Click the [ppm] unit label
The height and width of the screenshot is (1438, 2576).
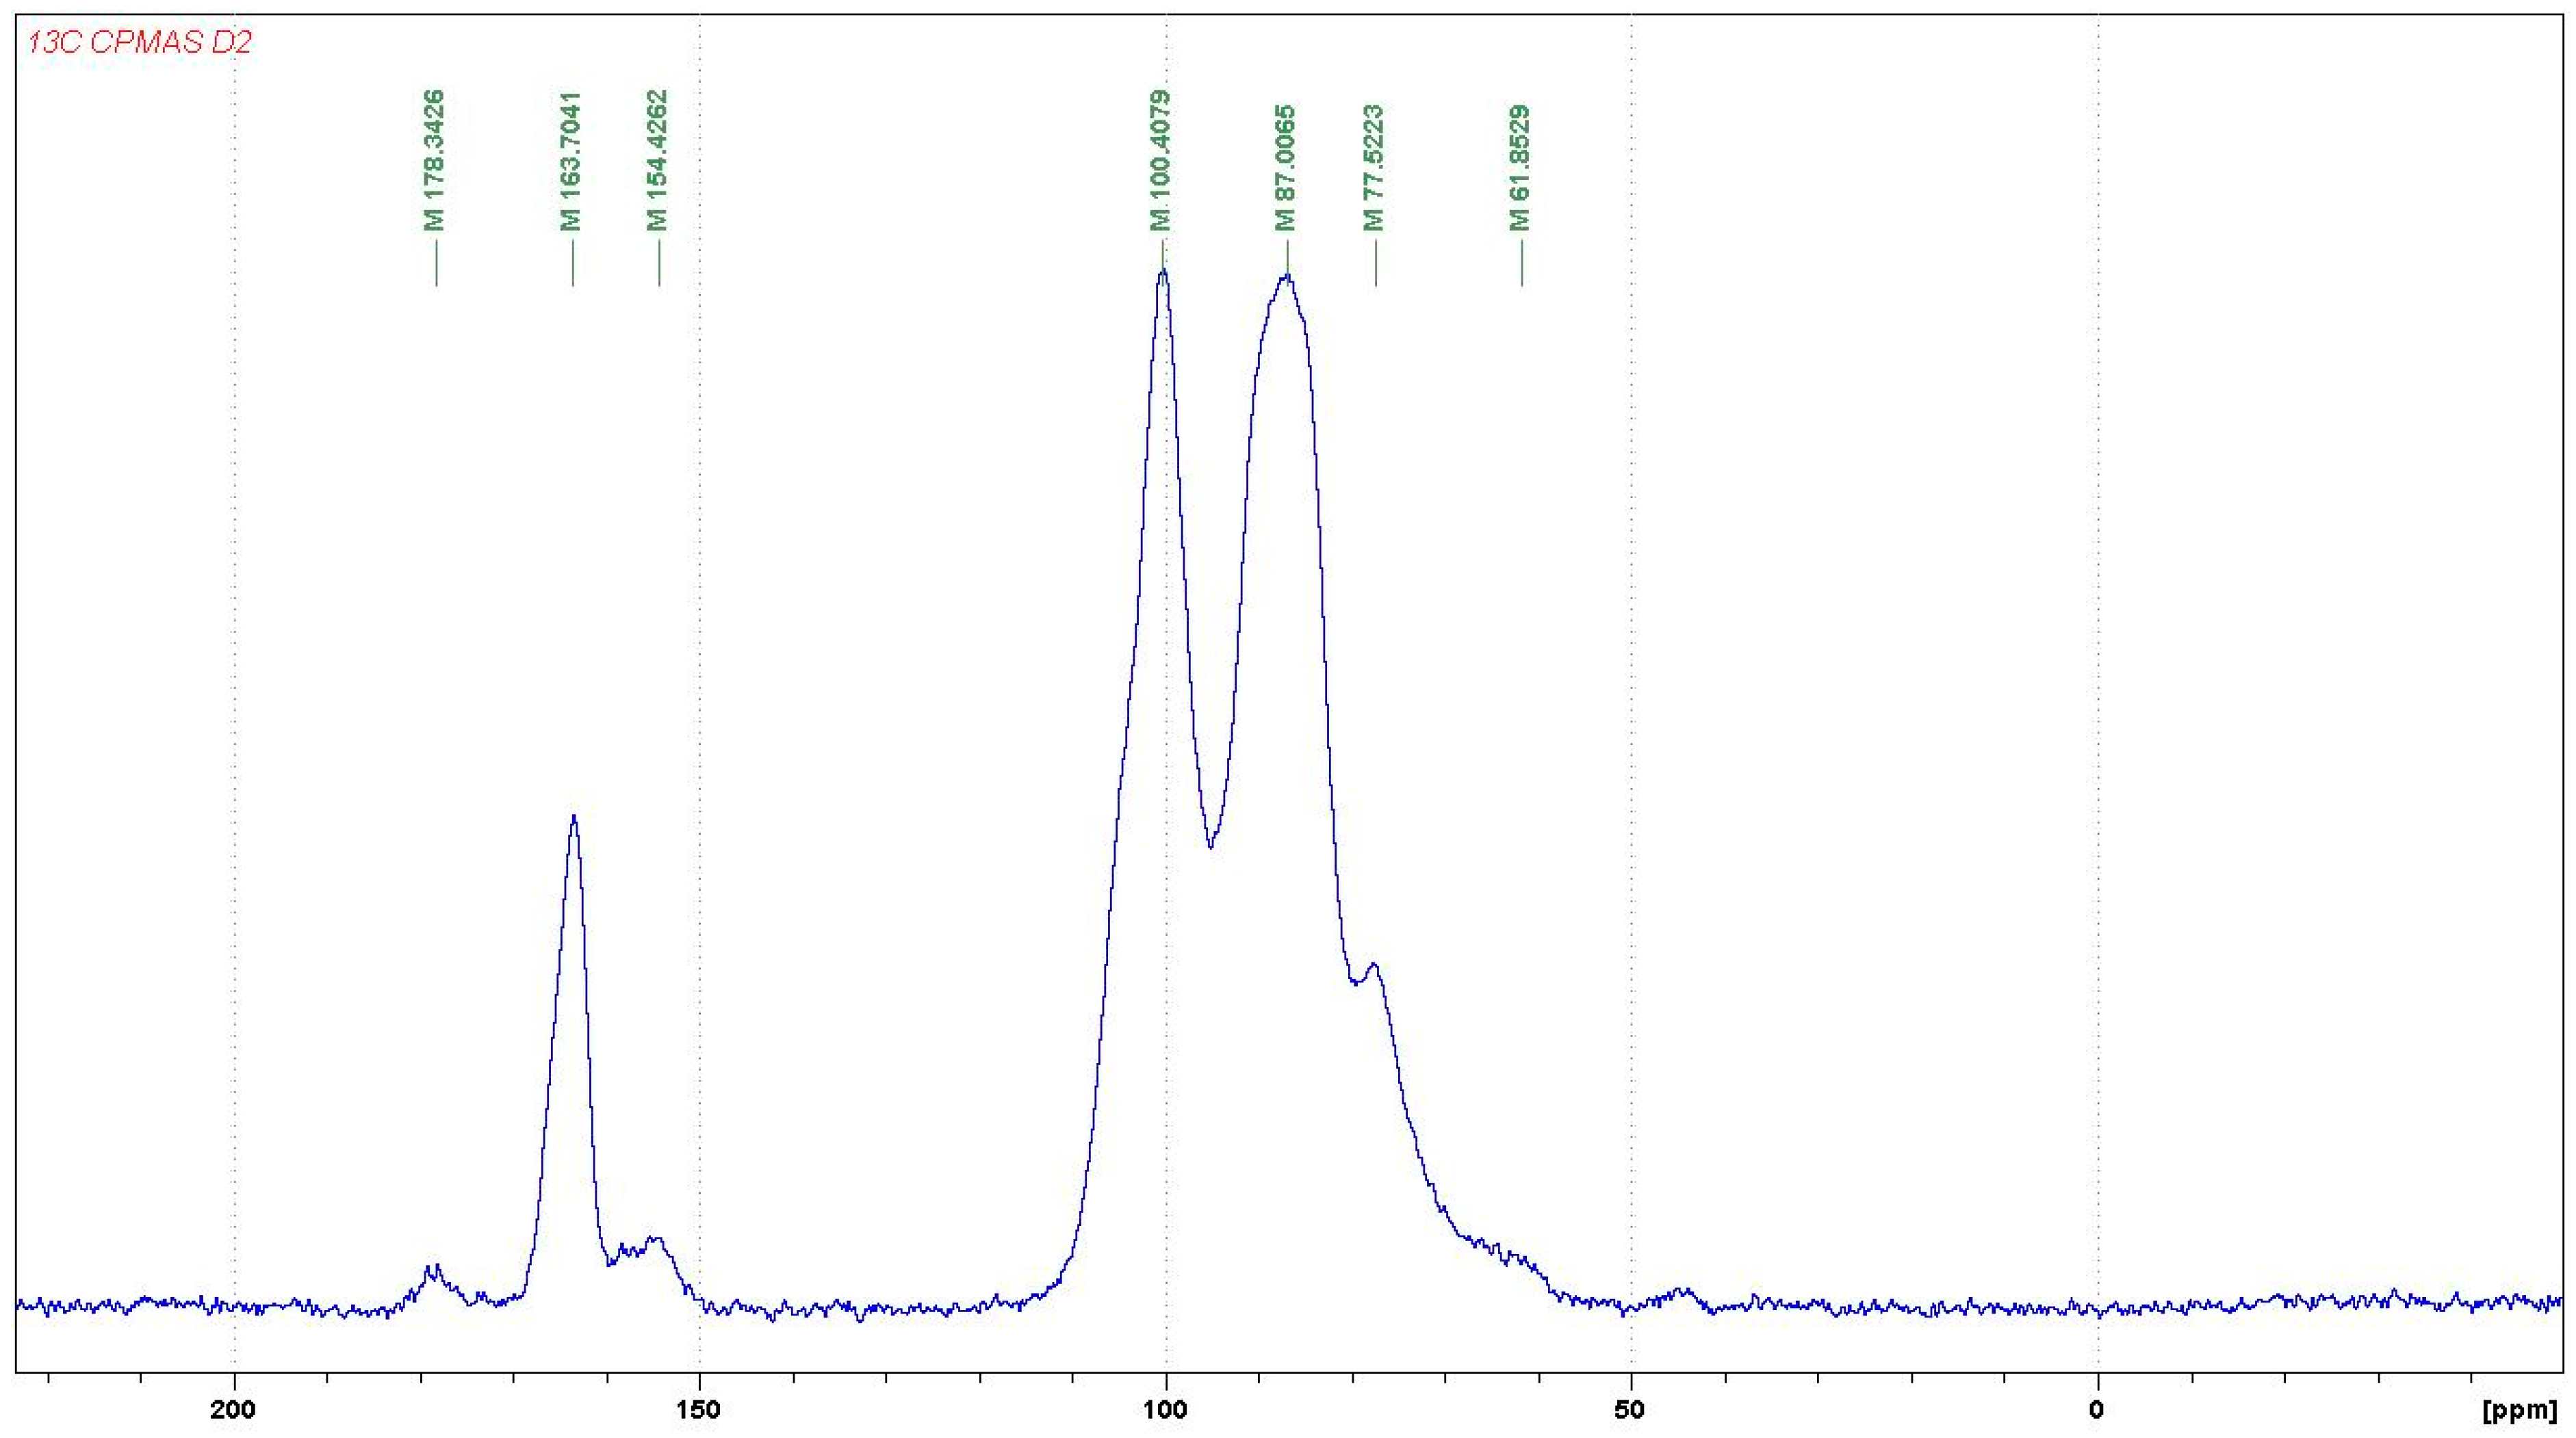point(2519,1411)
